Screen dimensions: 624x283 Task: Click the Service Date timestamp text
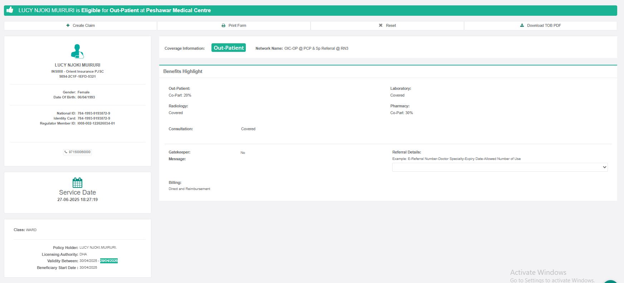pyautogui.click(x=77, y=200)
